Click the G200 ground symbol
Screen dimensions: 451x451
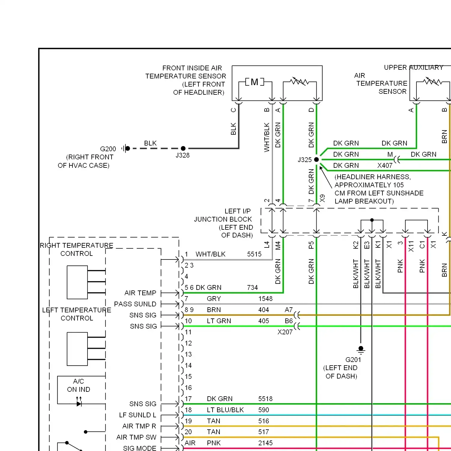[x=126, y=148]
